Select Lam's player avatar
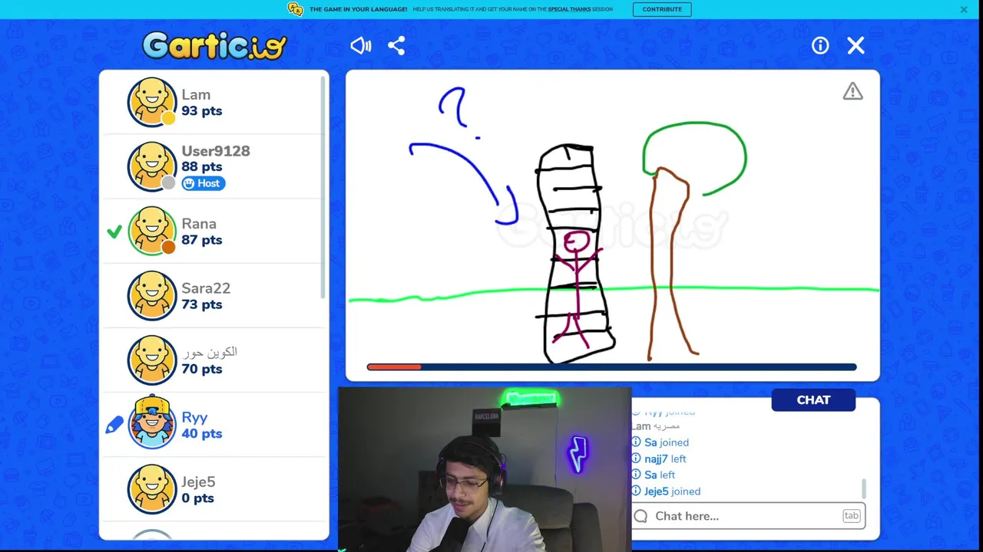983x552 pixels. (152, 101)
